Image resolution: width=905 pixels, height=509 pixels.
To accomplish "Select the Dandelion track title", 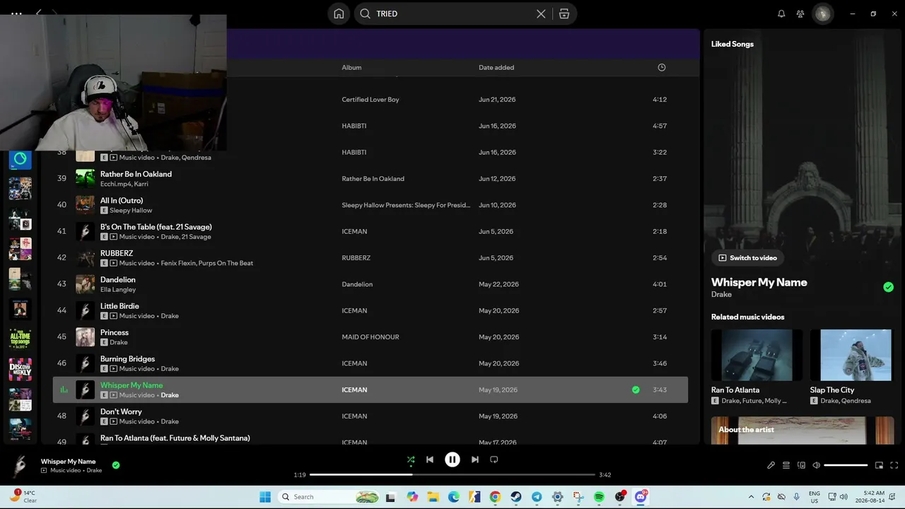I will pyautogui.click(x=118, y=280).
